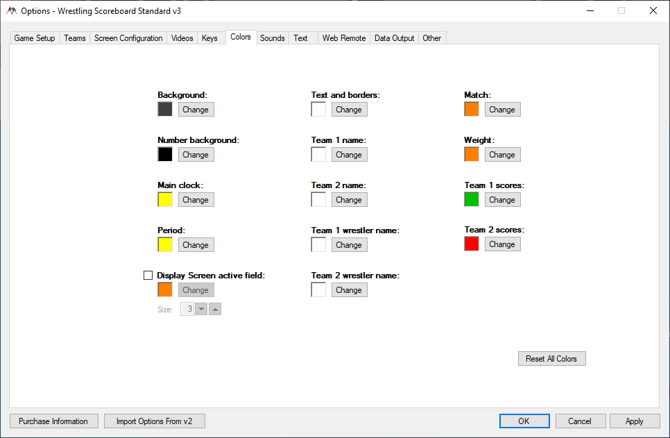Image resolution: width=670 pixels, height=438 pixels.
Task: Click the green Team 1 scores swatch
Action: point(472,200)
